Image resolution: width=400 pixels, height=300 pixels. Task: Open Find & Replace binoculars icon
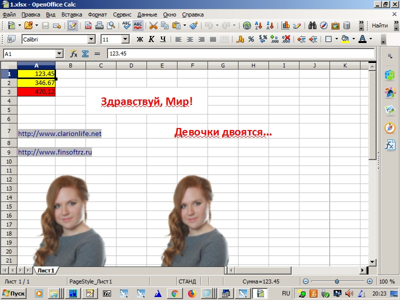point(312,25)
